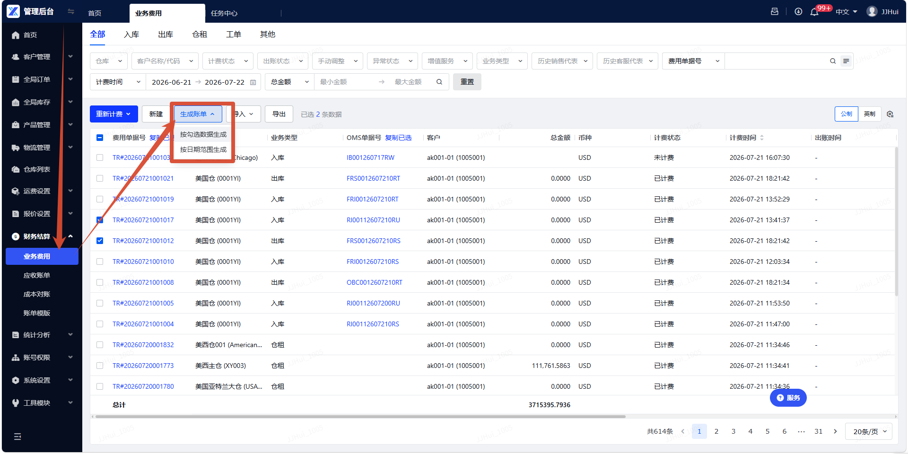Click the 最小金额 input field
The width and height of the screenshot is (908, 454).
tap(345, 82)
